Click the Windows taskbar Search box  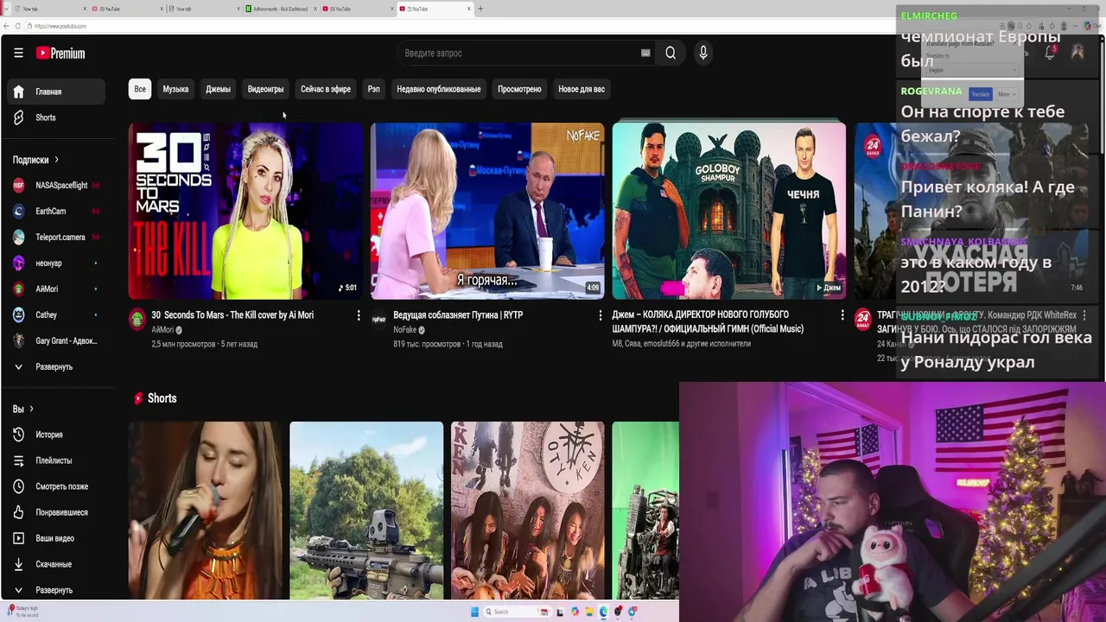pyautogui.click(x=516, y=612)
